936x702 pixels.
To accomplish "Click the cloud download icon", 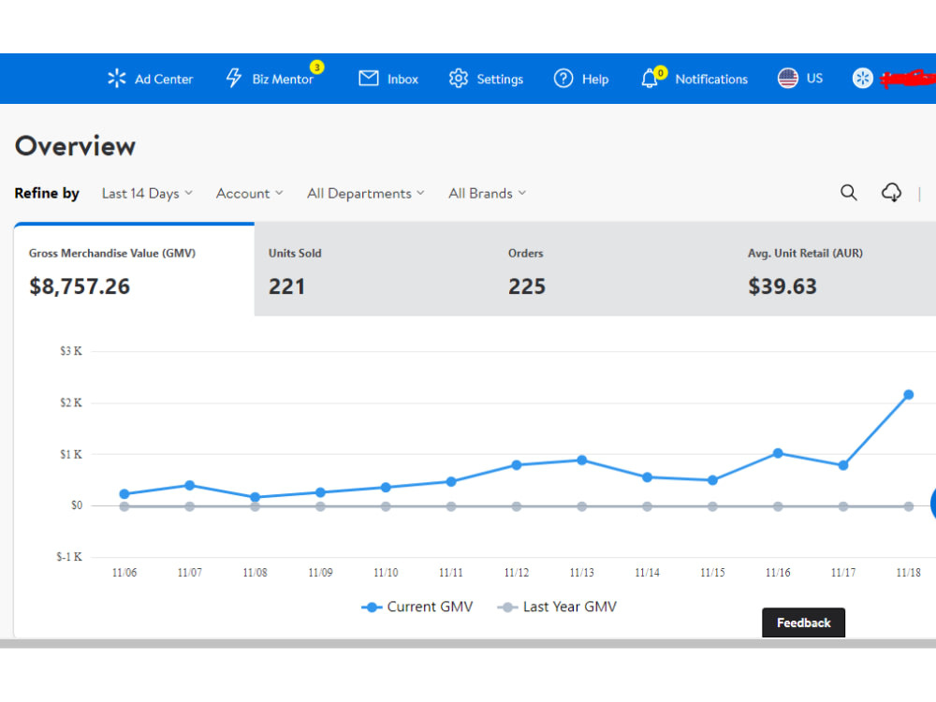I will point(891,192).
